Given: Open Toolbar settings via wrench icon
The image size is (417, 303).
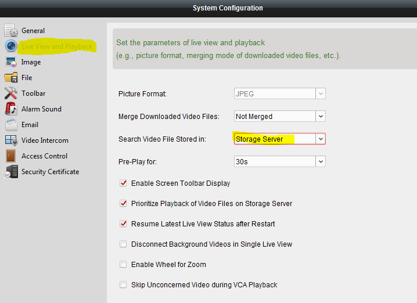Looking at the screenshot, I should pos(11,93).
